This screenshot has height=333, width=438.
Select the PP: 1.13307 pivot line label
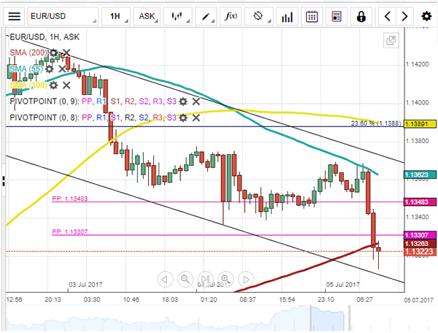[70, 232]
